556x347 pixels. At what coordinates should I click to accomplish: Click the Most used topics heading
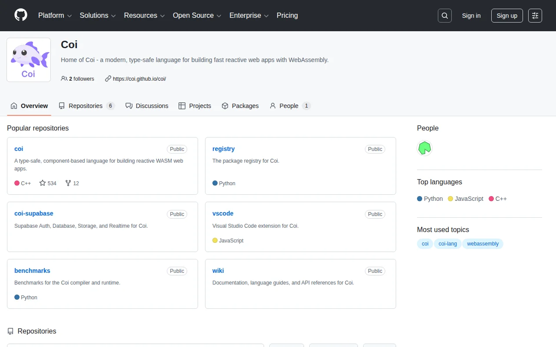(443, 230)
